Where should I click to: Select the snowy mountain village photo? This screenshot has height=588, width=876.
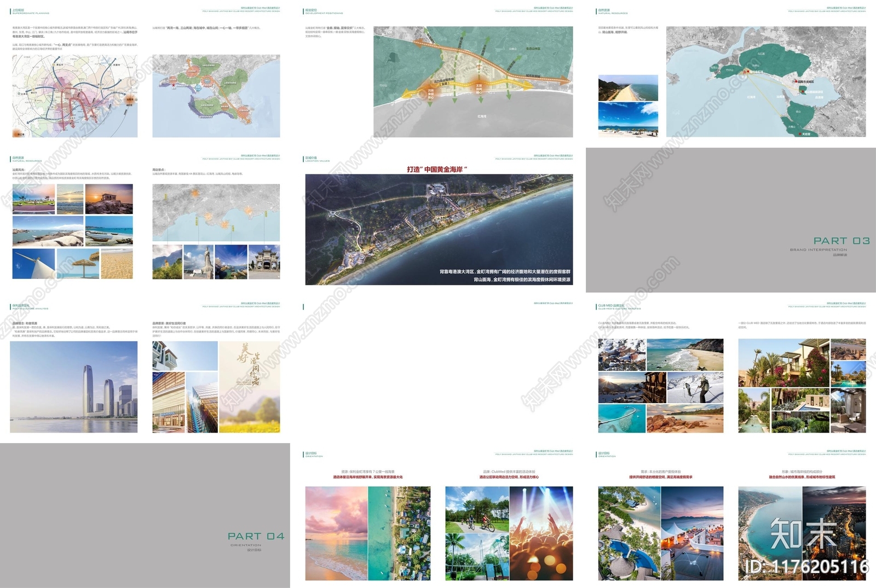pyautogui.click(x=621, y=354)
